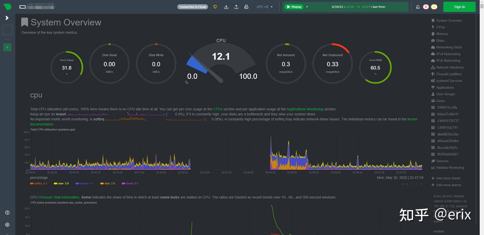This screenshot has width=484, height=235.
Task: Toggle the iowait dimension in the legend
Action: 130,183
